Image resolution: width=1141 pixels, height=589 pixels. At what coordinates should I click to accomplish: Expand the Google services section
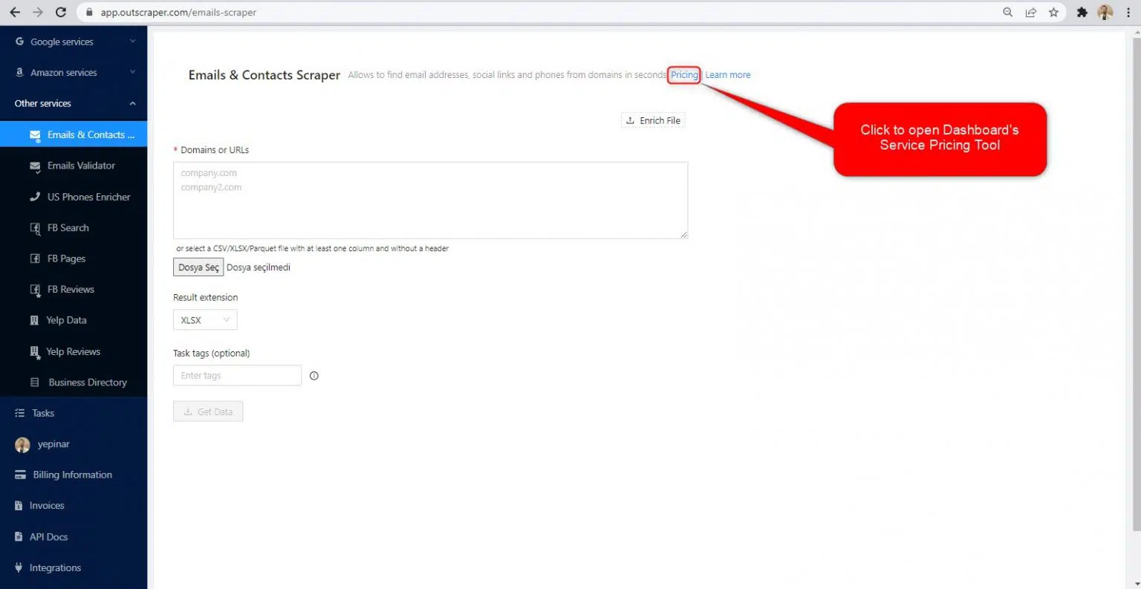73,42
